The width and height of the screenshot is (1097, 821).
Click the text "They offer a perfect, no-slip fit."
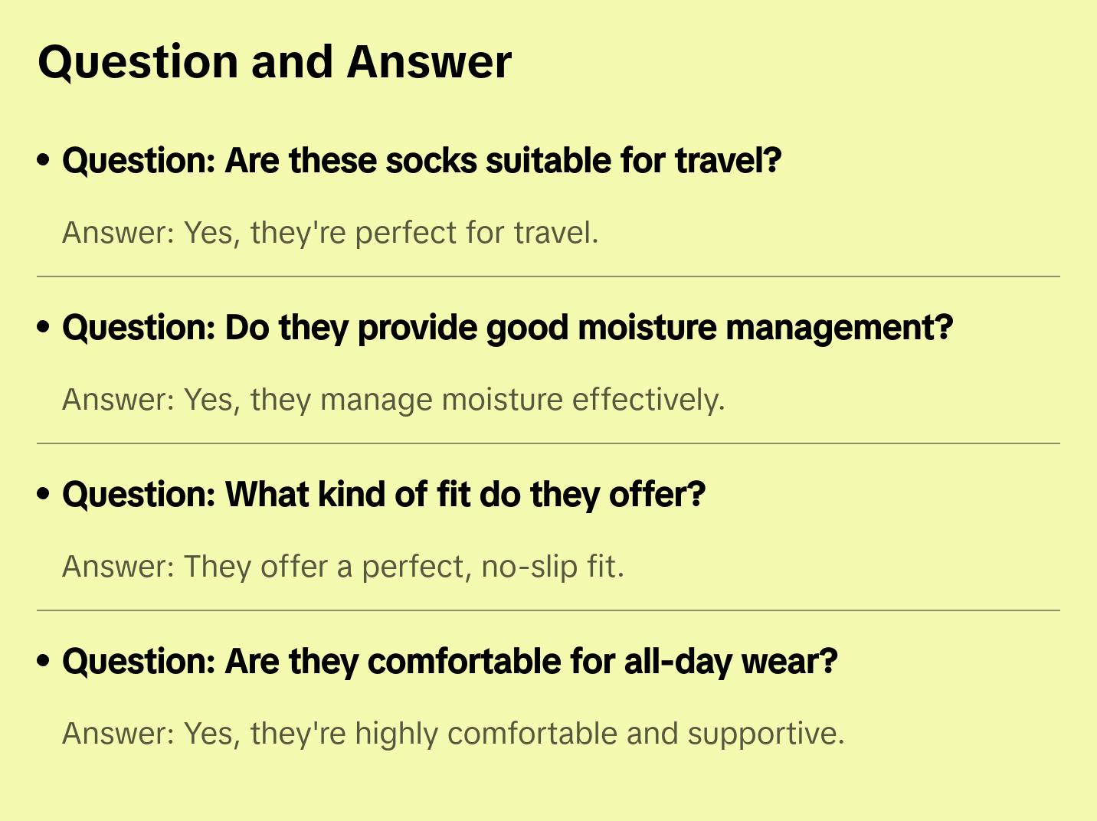pyautogui.click(x=404, y=567)
